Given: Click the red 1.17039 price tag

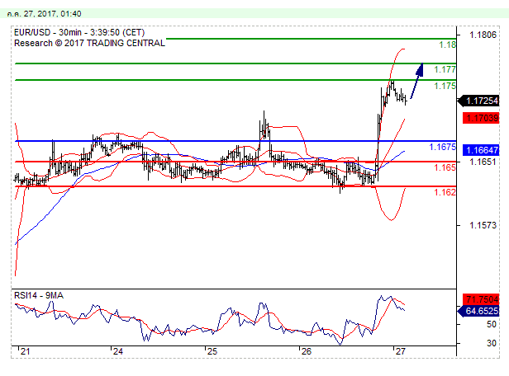Looking at the screenshot, I should point(481,118).
